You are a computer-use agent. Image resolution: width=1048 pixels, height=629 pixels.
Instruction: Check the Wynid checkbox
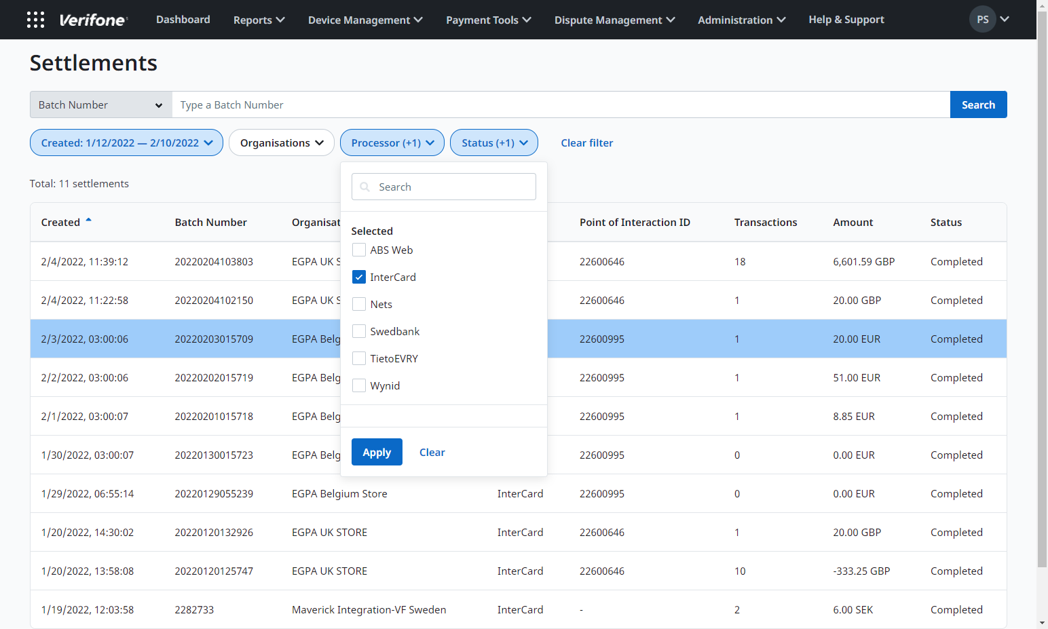click(x=359, y=385)
